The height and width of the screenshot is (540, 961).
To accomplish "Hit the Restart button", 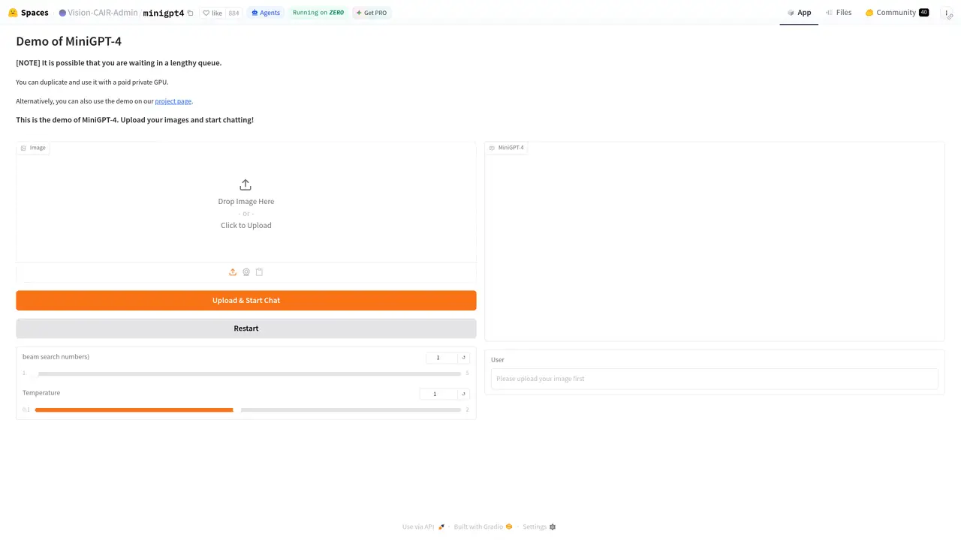I will (x=246, y=328).
